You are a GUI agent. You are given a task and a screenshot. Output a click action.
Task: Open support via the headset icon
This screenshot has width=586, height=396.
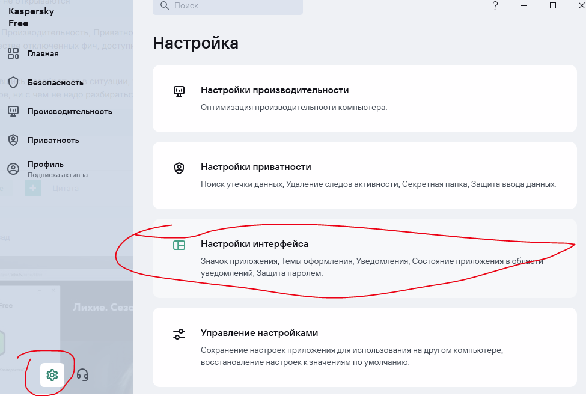[82, 375]
